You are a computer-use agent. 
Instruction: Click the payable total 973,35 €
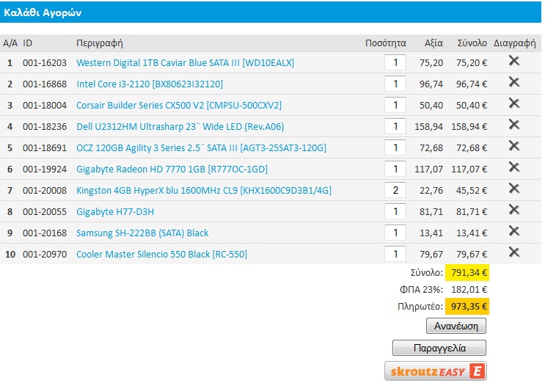tap(467, 307)
